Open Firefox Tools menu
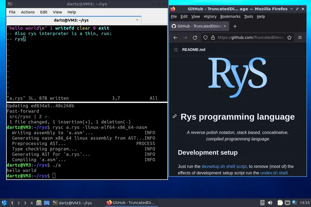Screen dimensions: 311x207 coord(248,17)
